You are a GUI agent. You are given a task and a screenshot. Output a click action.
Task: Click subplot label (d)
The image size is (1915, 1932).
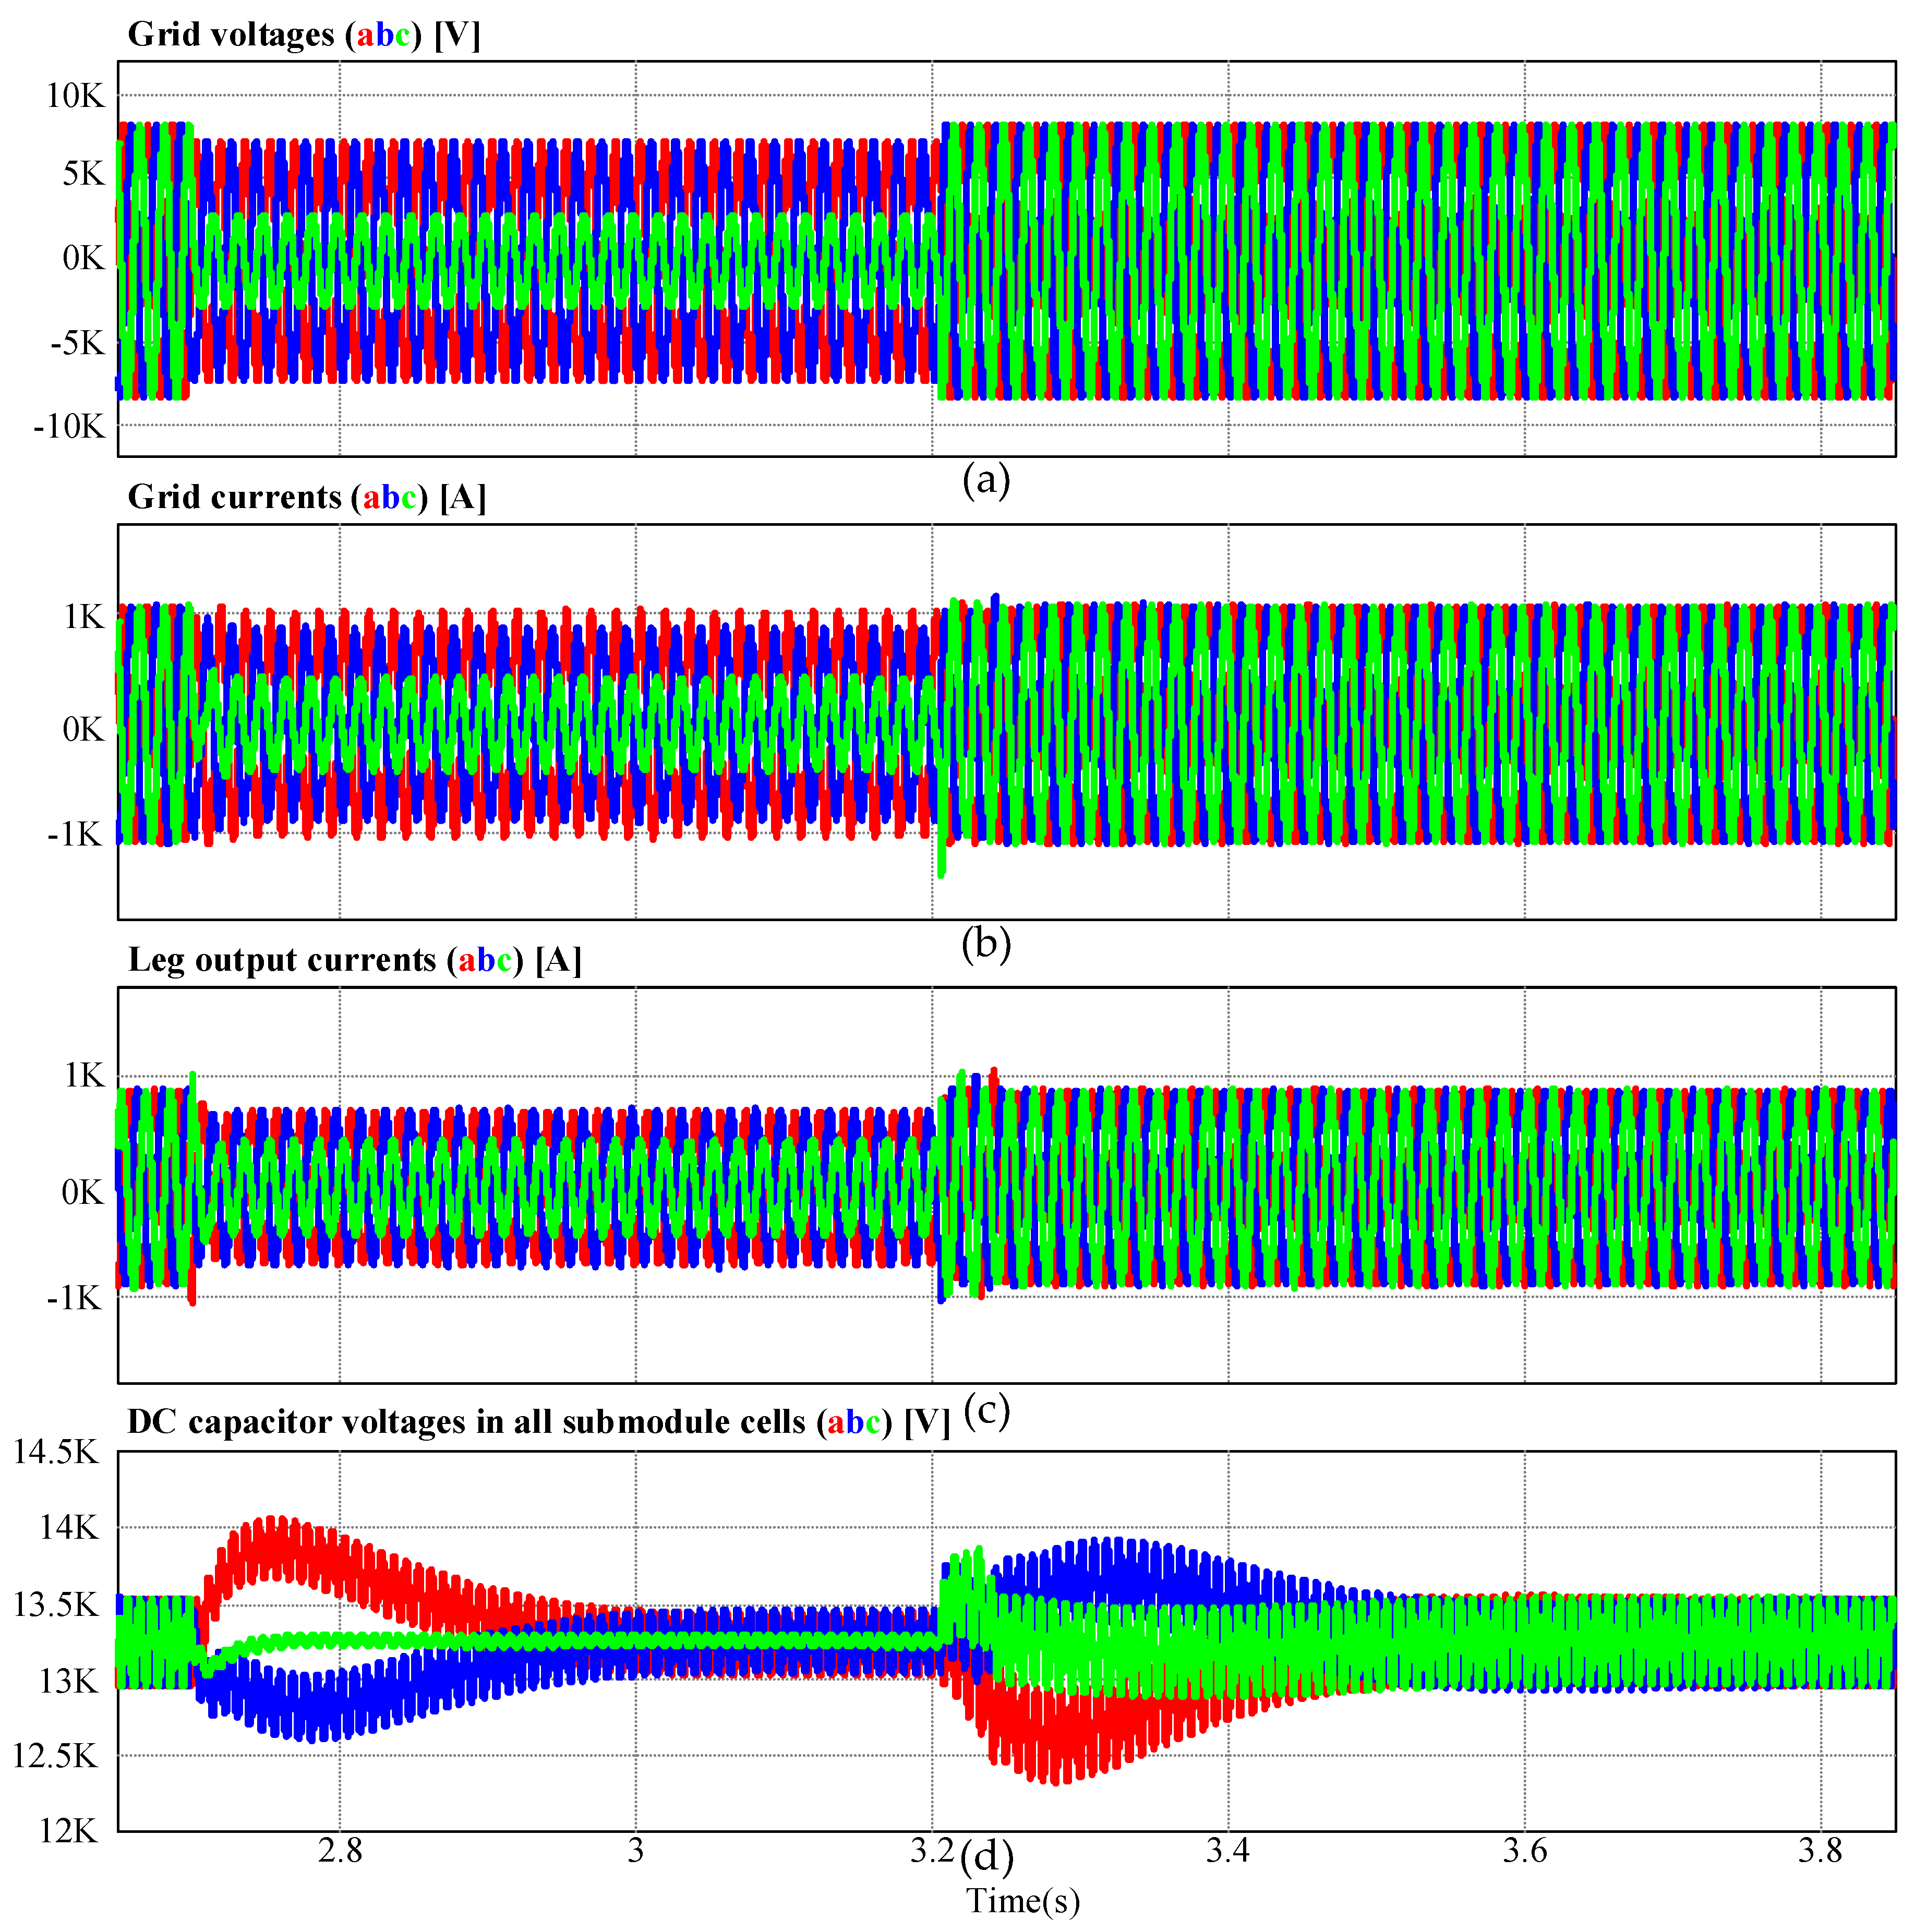point(986,1857)
